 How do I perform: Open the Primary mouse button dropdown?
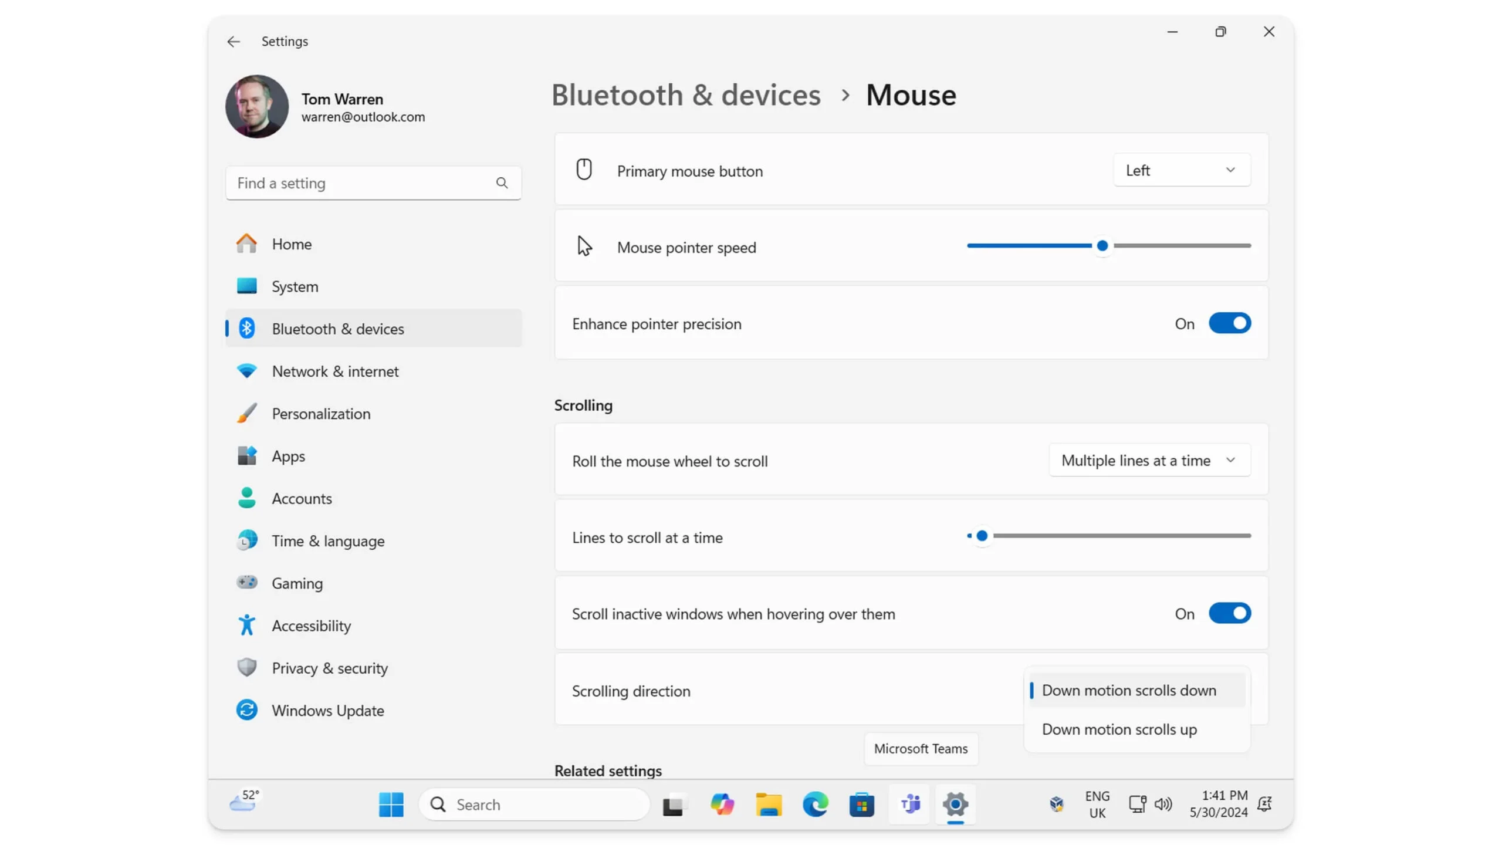(1181, 170)
